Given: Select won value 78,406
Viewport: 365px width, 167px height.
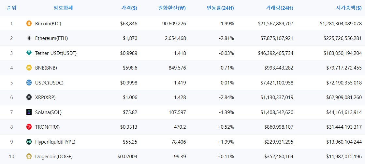Looking at the screenshot, I should (x=179, y=142).
